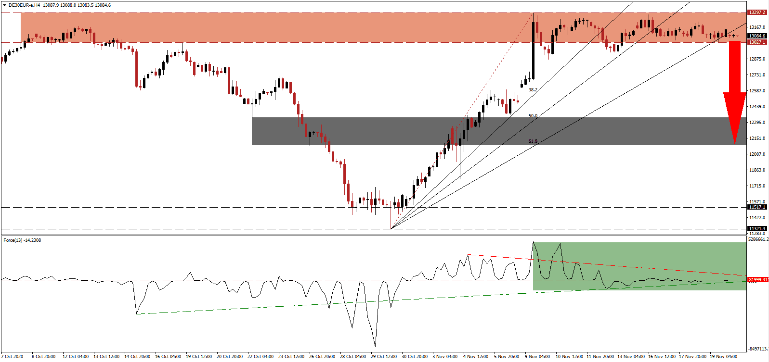Click the 13084.6 current price tag

coord(756,36)
